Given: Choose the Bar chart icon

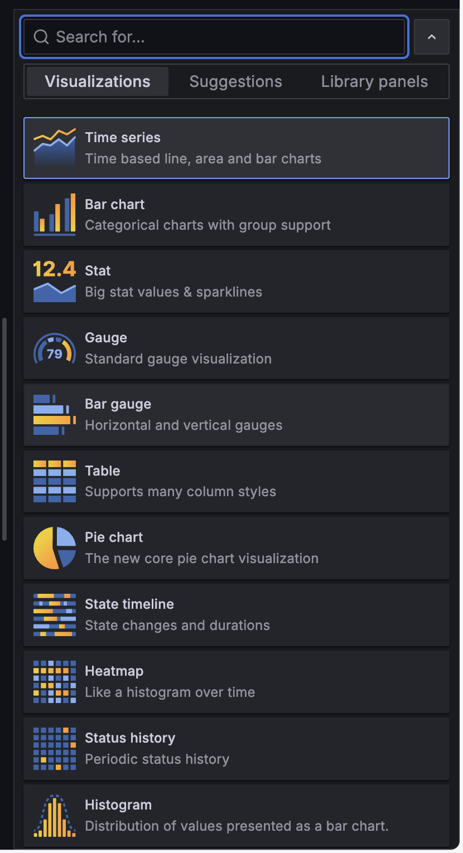Looking at the screenshot, I should point(55,215).
